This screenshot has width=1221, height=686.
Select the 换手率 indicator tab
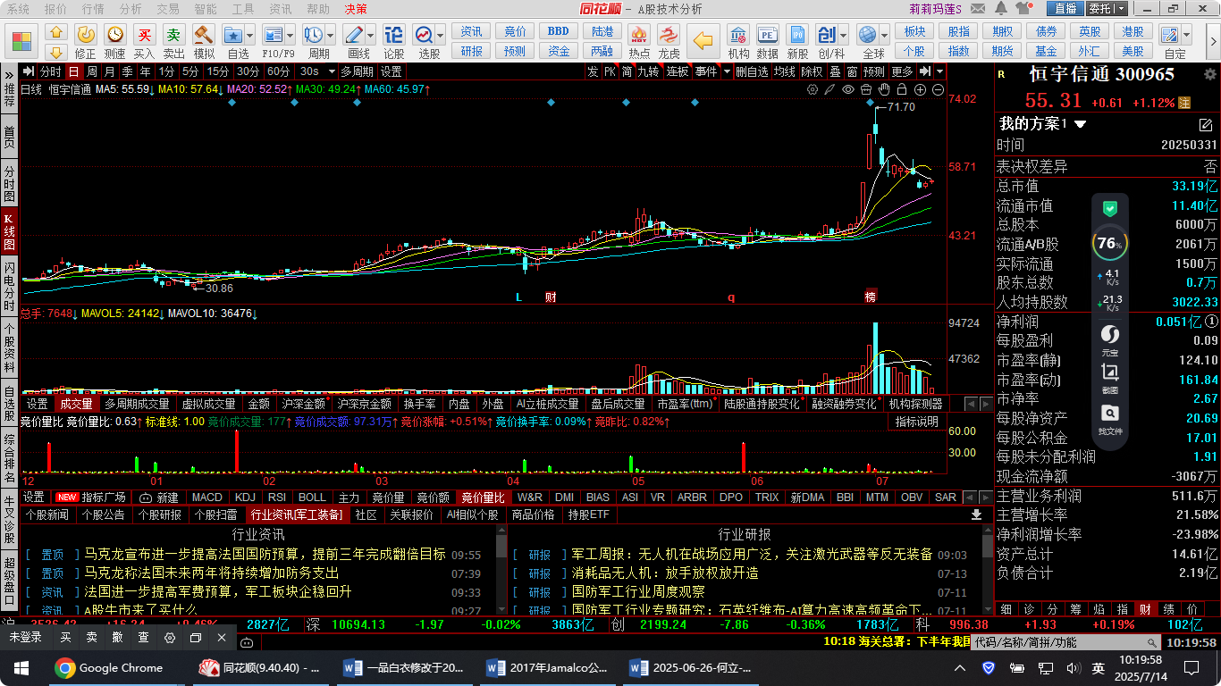pos(419,404)
